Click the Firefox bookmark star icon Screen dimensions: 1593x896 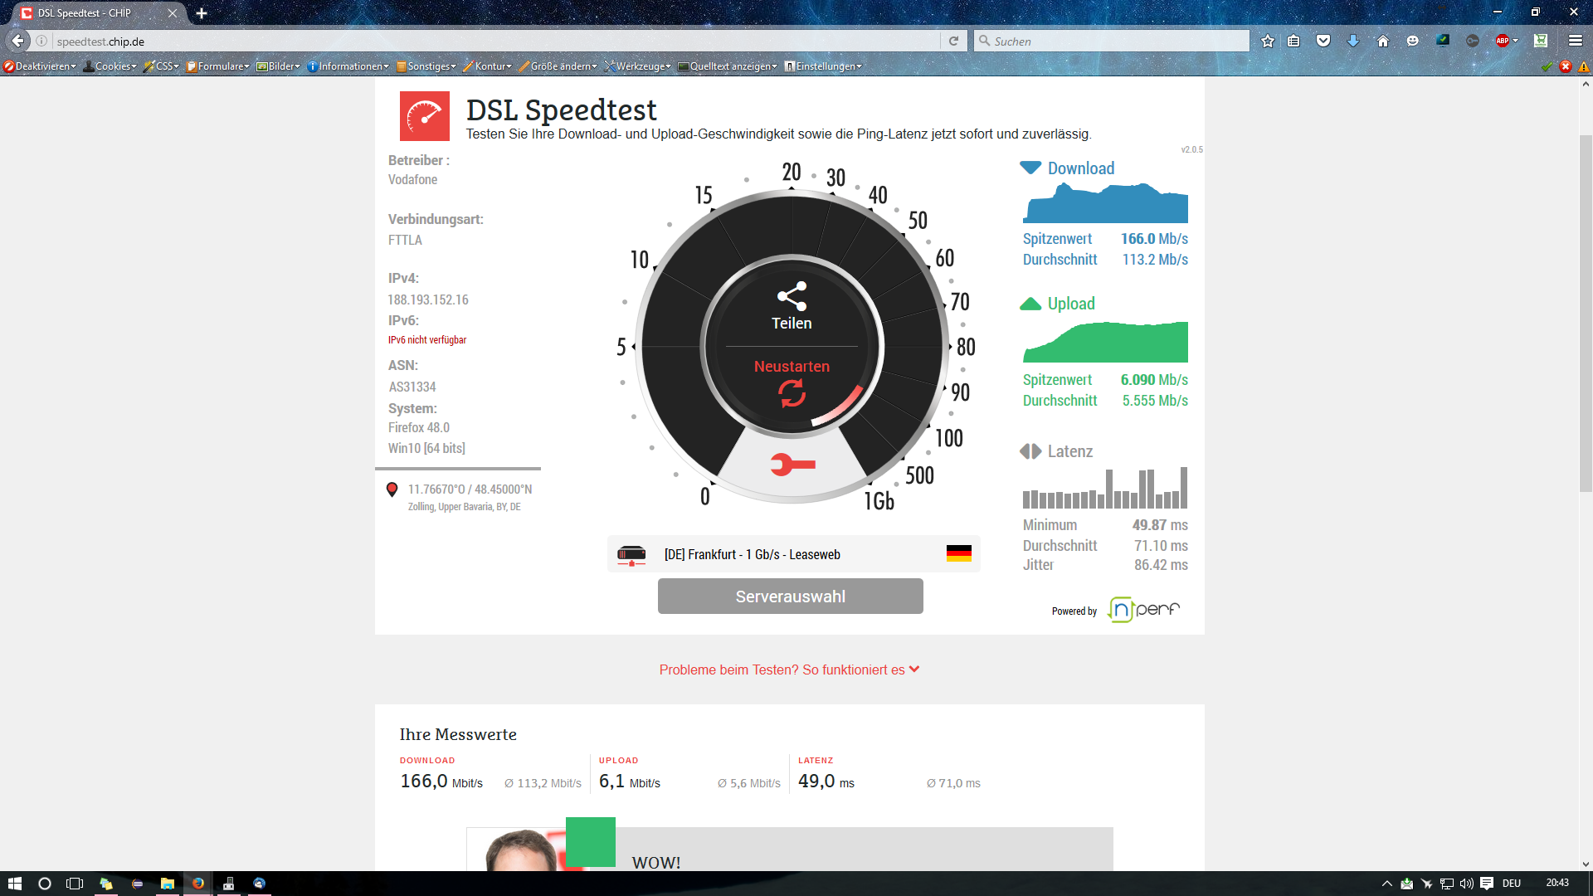[x=1267, y=41]
